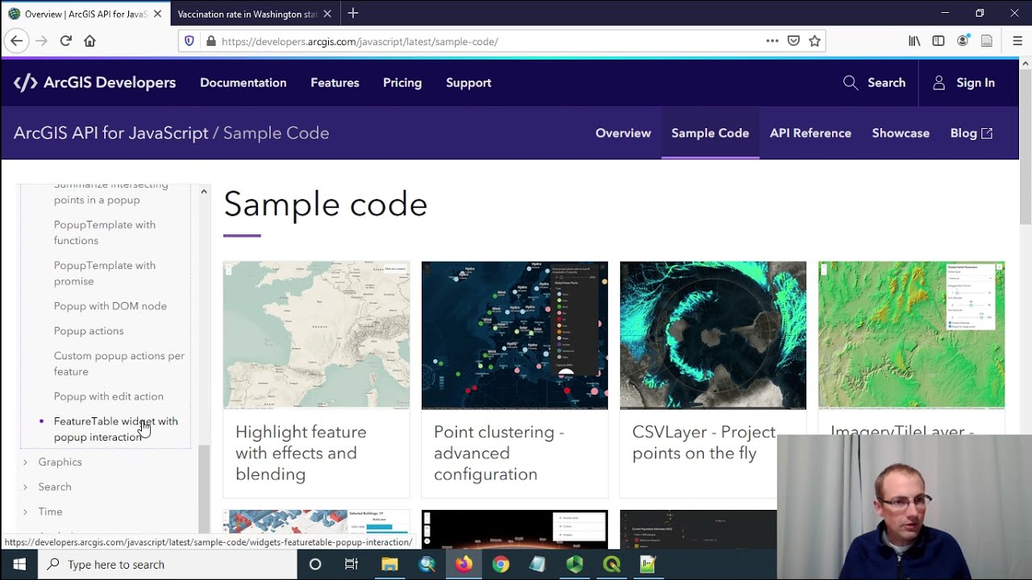Open PopupTemplate with promise sample
The height and width of the screenshot is (580, 1032).
click(x=105, y=273)
